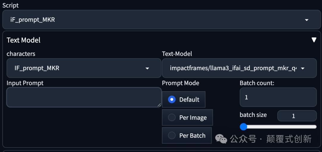Click the Text-Model dropdown caret arrow
This screenshot has width=322, height=152.
pyautogui.click(x=303, y=68)
